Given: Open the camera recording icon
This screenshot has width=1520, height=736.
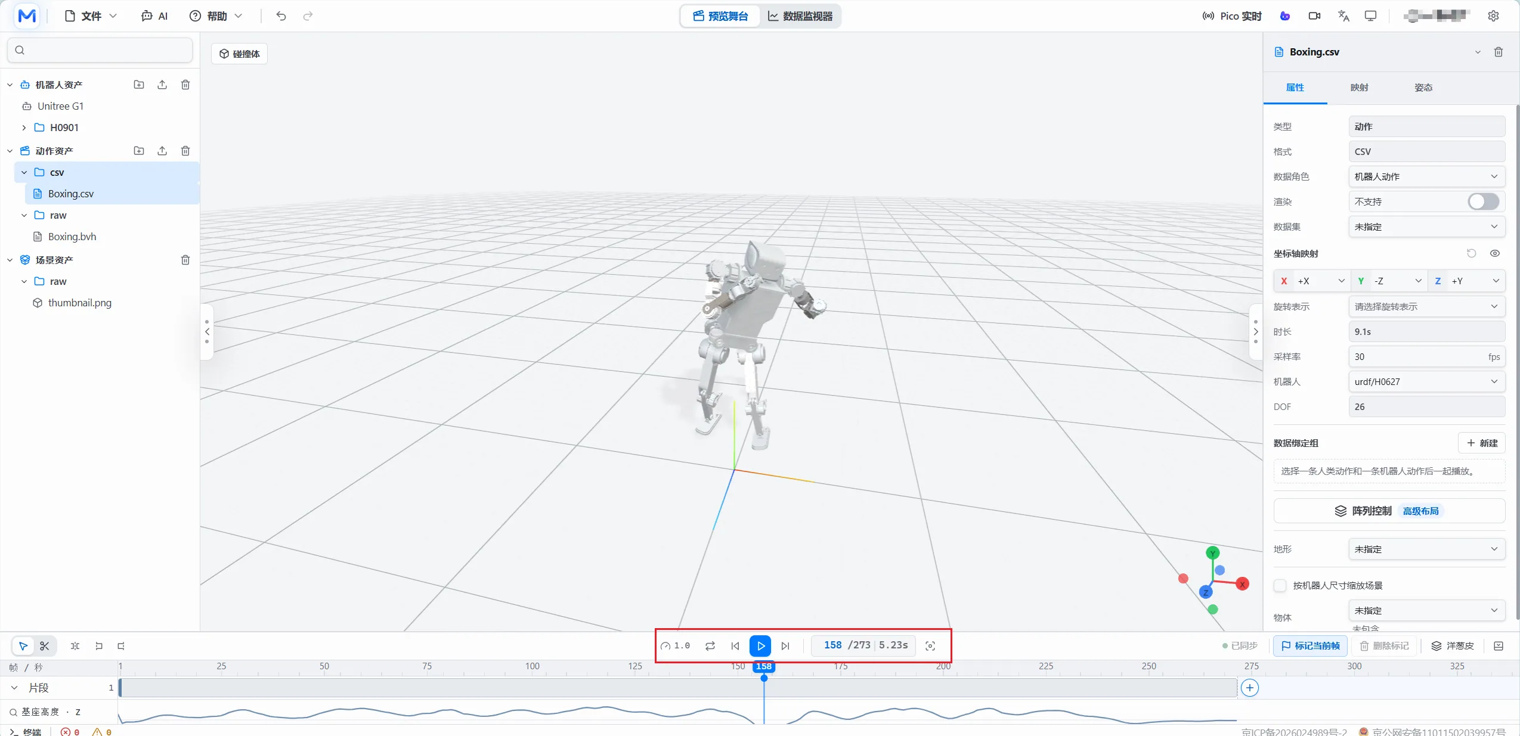Looking at the screenshot, I should [x=1314, y=16].
